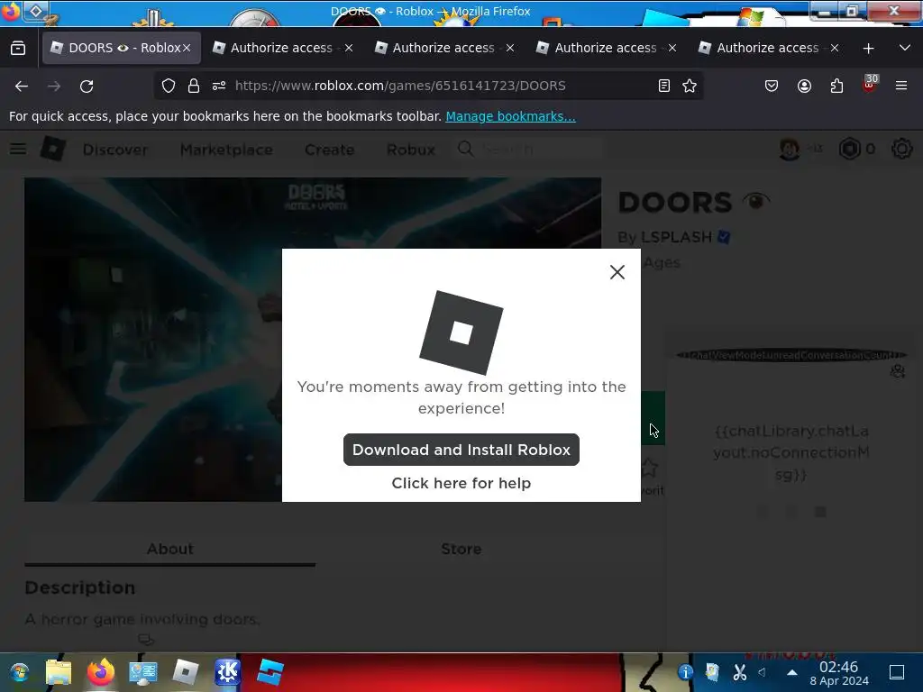This screenshot has height=692, width=923.
Task: Open the extensions puzzle icon
Action: 836,86
